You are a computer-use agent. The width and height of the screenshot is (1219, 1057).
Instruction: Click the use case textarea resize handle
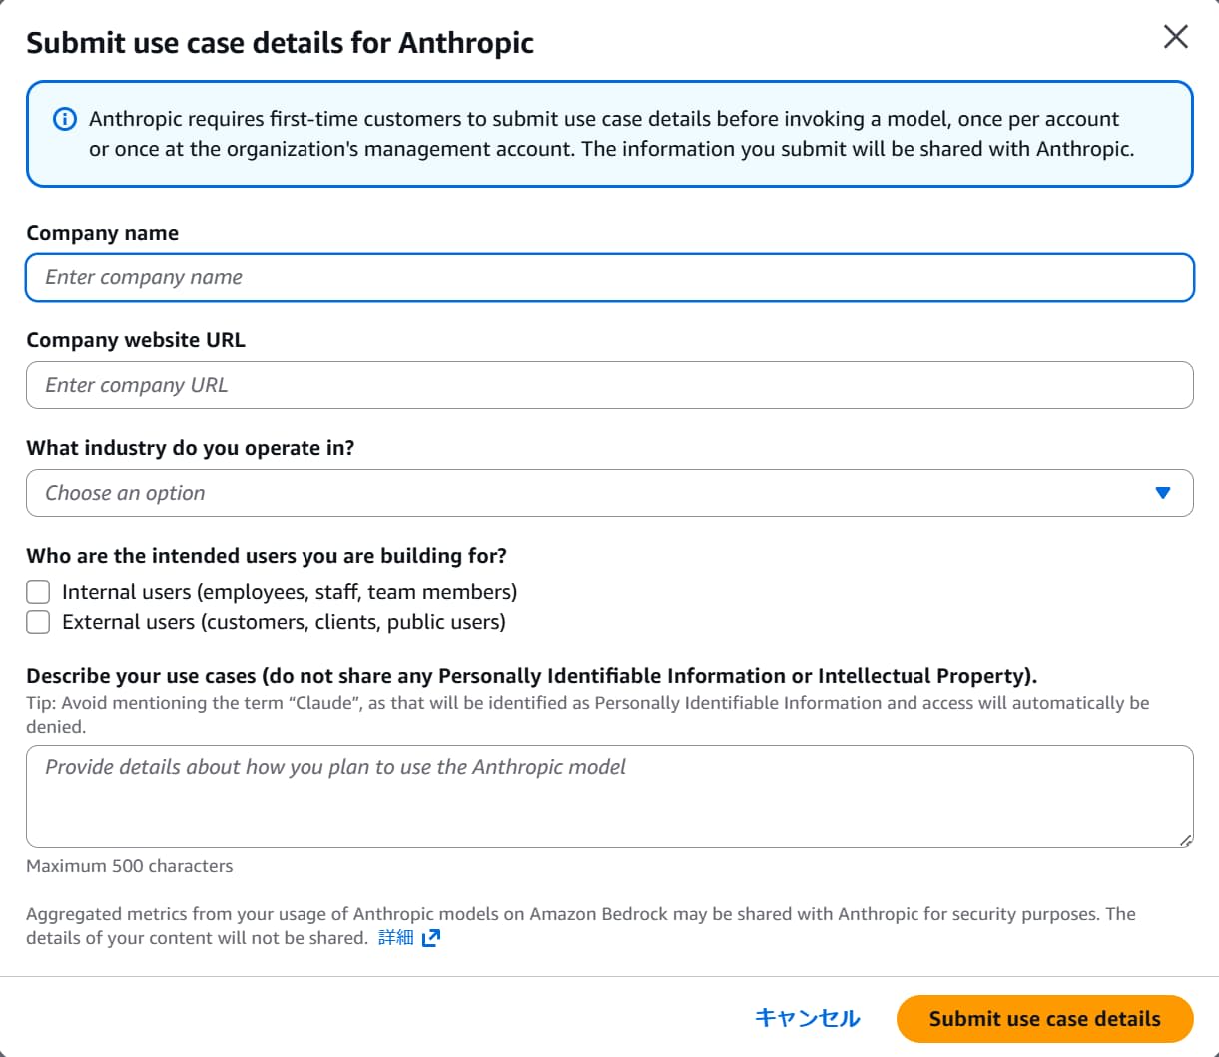tap(1185, 840)
